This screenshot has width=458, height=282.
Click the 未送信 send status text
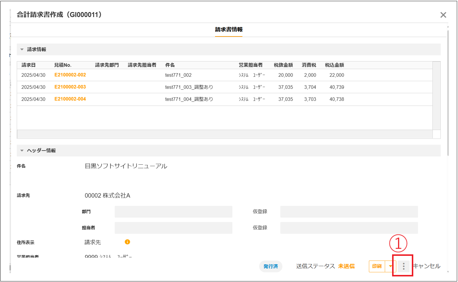click(346, 266)
